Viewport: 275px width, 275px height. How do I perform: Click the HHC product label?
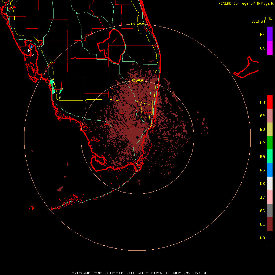(x=269, y=18)
